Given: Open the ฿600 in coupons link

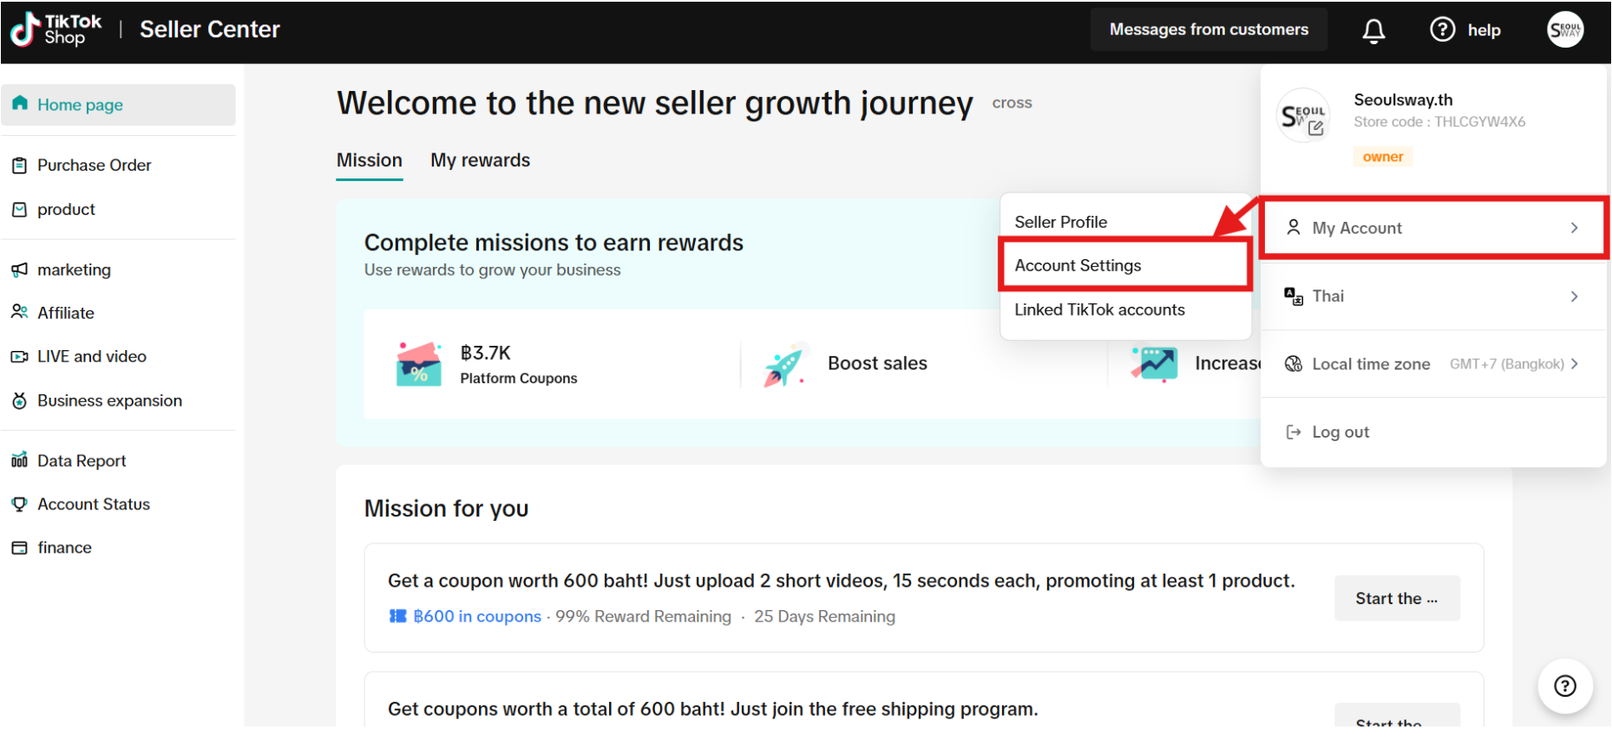Looking at the screenshot, I should pos(476,617).
